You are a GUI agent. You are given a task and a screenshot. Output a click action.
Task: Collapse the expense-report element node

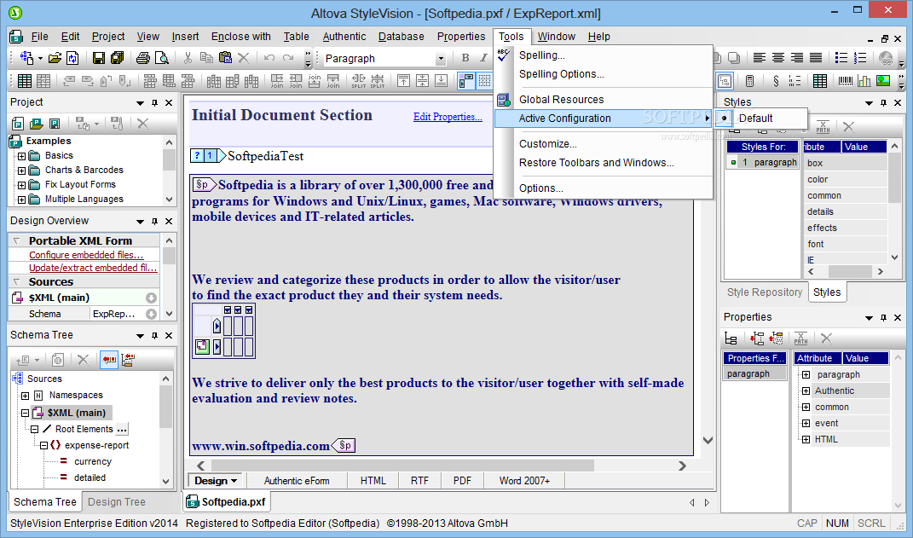[43, 445]
